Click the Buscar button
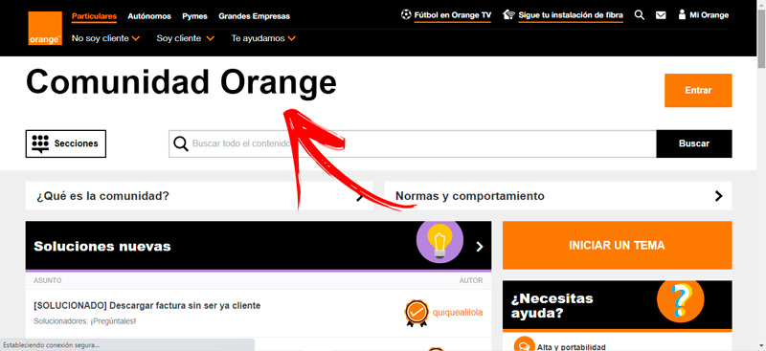Image resolution: width=766 pixels, height=351 pixels. (x=693, y=143)
